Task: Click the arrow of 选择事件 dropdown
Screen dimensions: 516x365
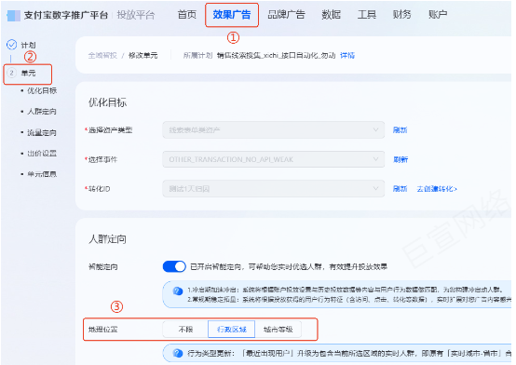Action: (375, 159)
